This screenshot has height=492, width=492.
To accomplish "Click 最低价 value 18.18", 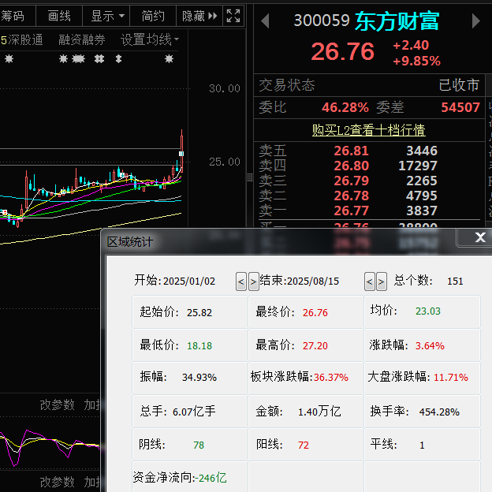I will pos(199,346).
